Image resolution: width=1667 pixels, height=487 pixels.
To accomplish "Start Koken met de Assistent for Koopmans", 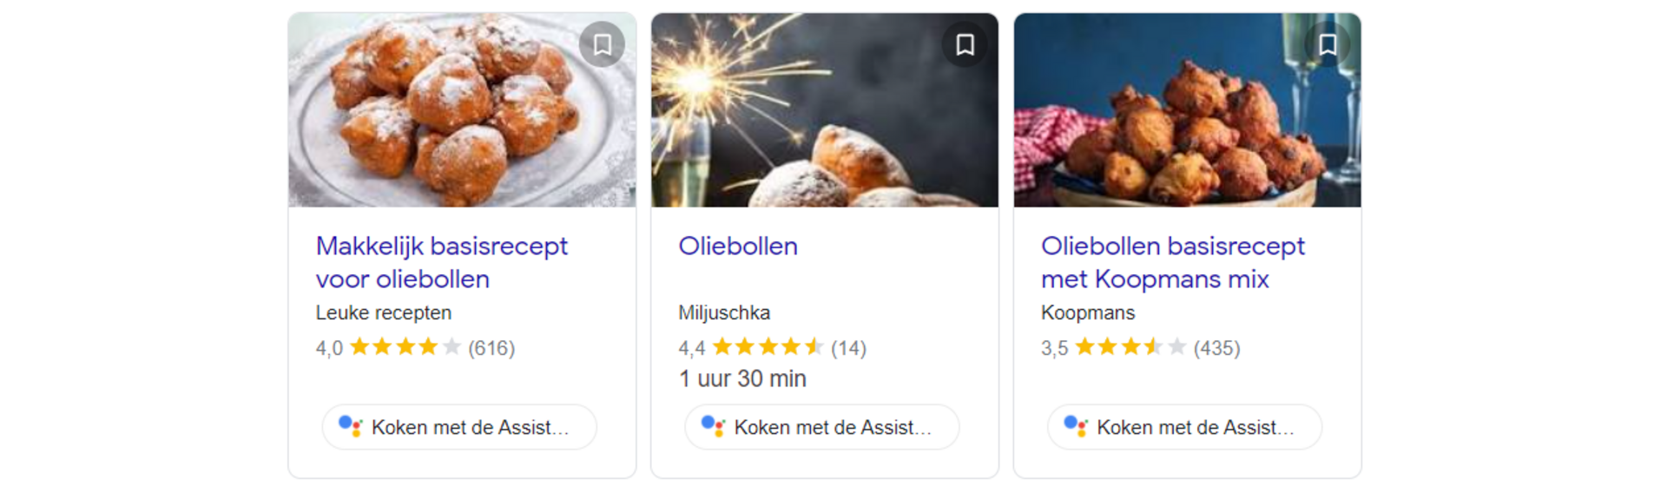I will 1185,427.
